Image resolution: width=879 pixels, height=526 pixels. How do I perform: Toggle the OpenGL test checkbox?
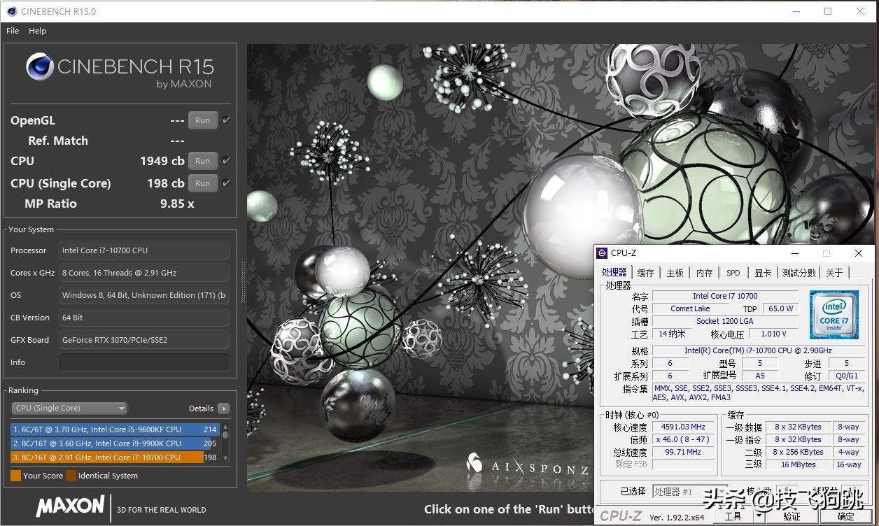(226, 120)
